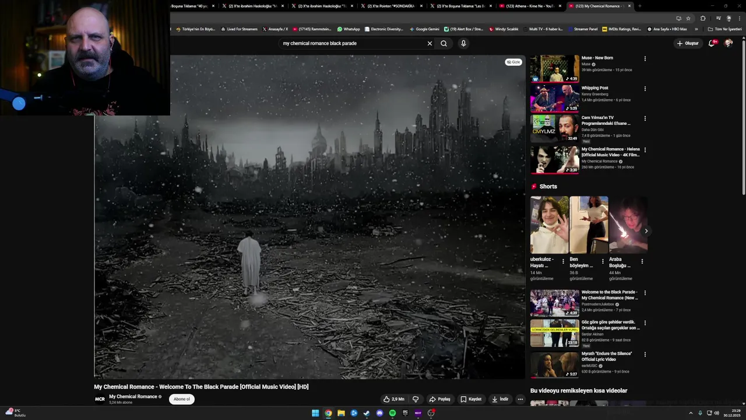Open options menu for uberkuloz short
The image size is (746, 420).
point(563,261)
